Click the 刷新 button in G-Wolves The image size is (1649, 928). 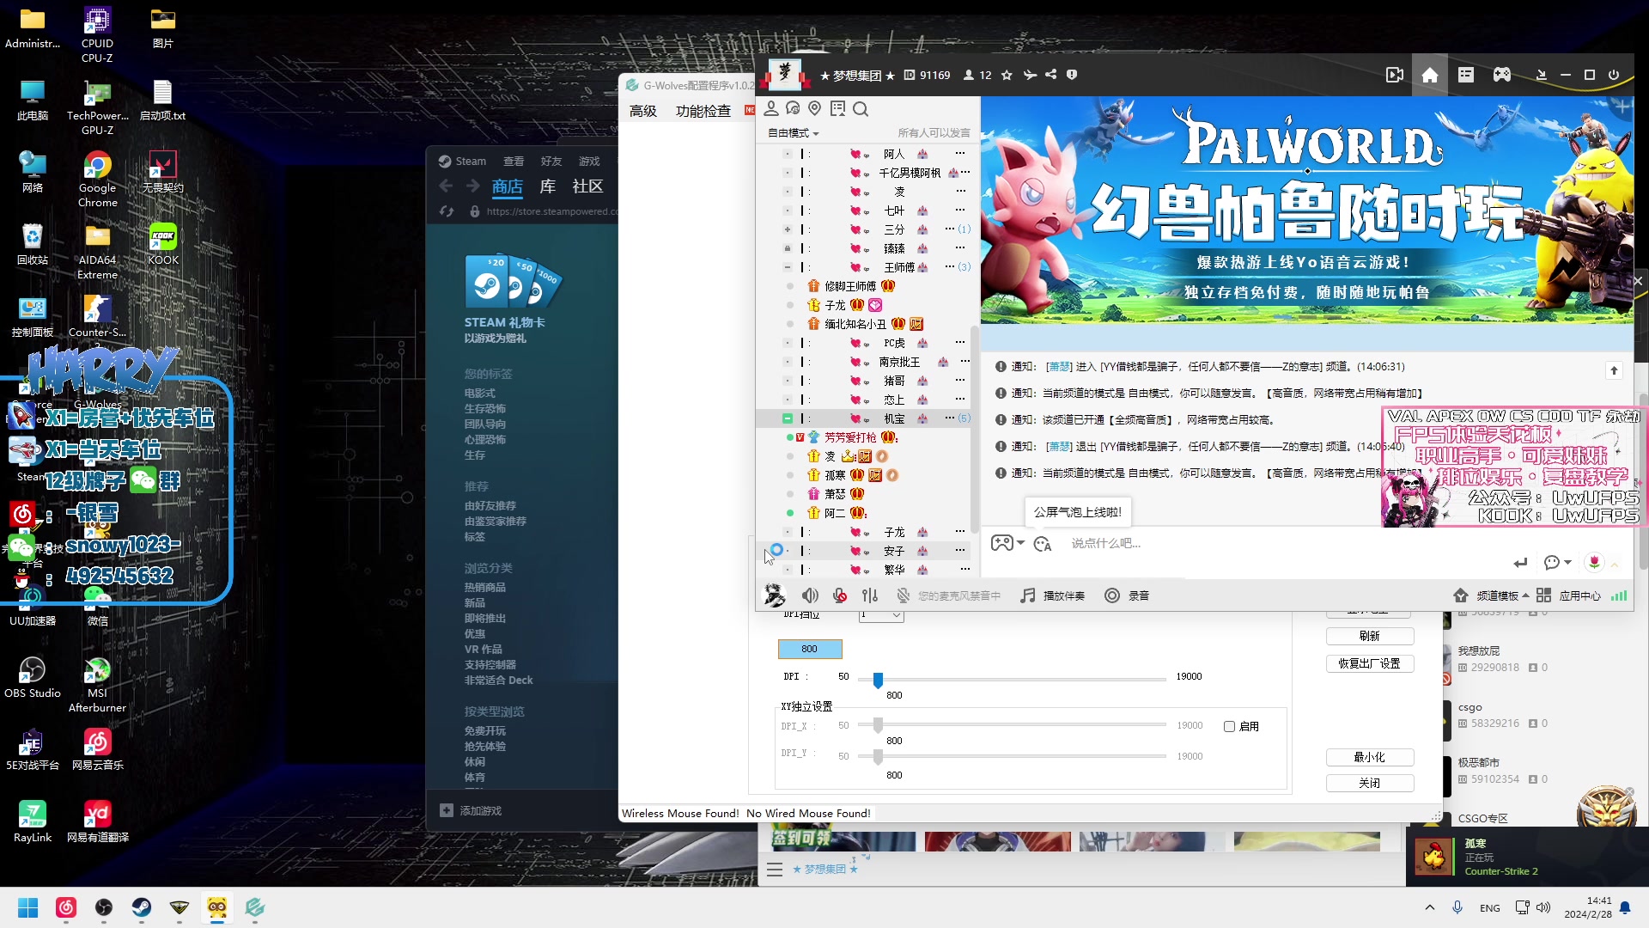[1370, 637]
